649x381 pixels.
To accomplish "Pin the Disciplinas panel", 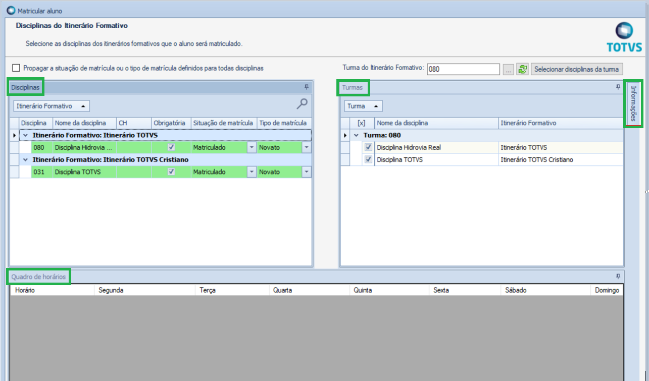I will pyautogui.click(x=306, y=87).
